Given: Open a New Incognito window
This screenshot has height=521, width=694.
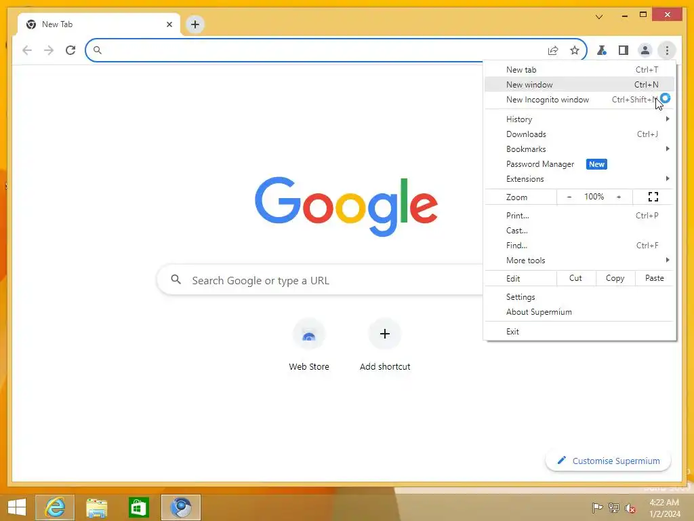Looking at the screenshot, I should [x=579, y=100].
